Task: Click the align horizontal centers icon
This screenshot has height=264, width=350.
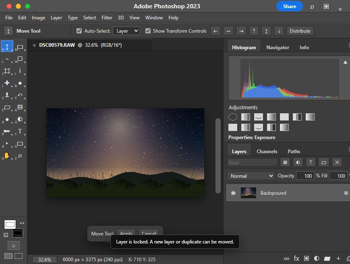Action: (228, 31)
